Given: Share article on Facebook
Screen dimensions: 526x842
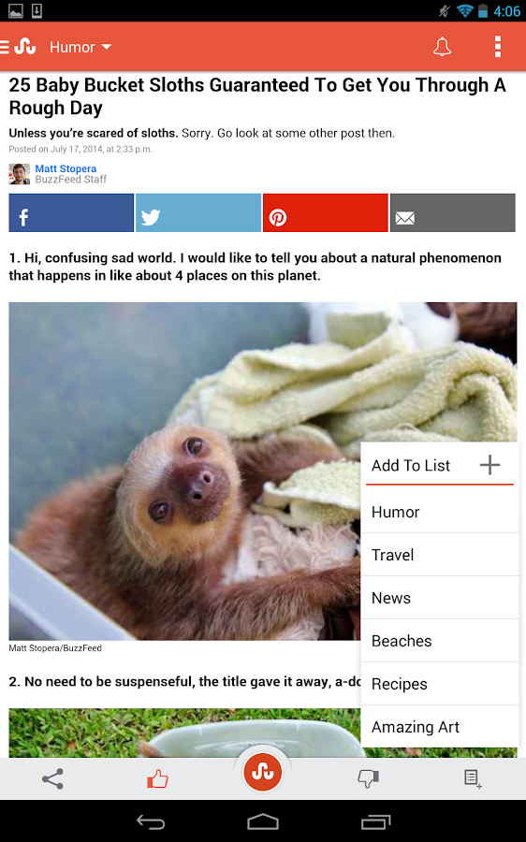Looking at the screenshot, I should (x=71, y=212).
